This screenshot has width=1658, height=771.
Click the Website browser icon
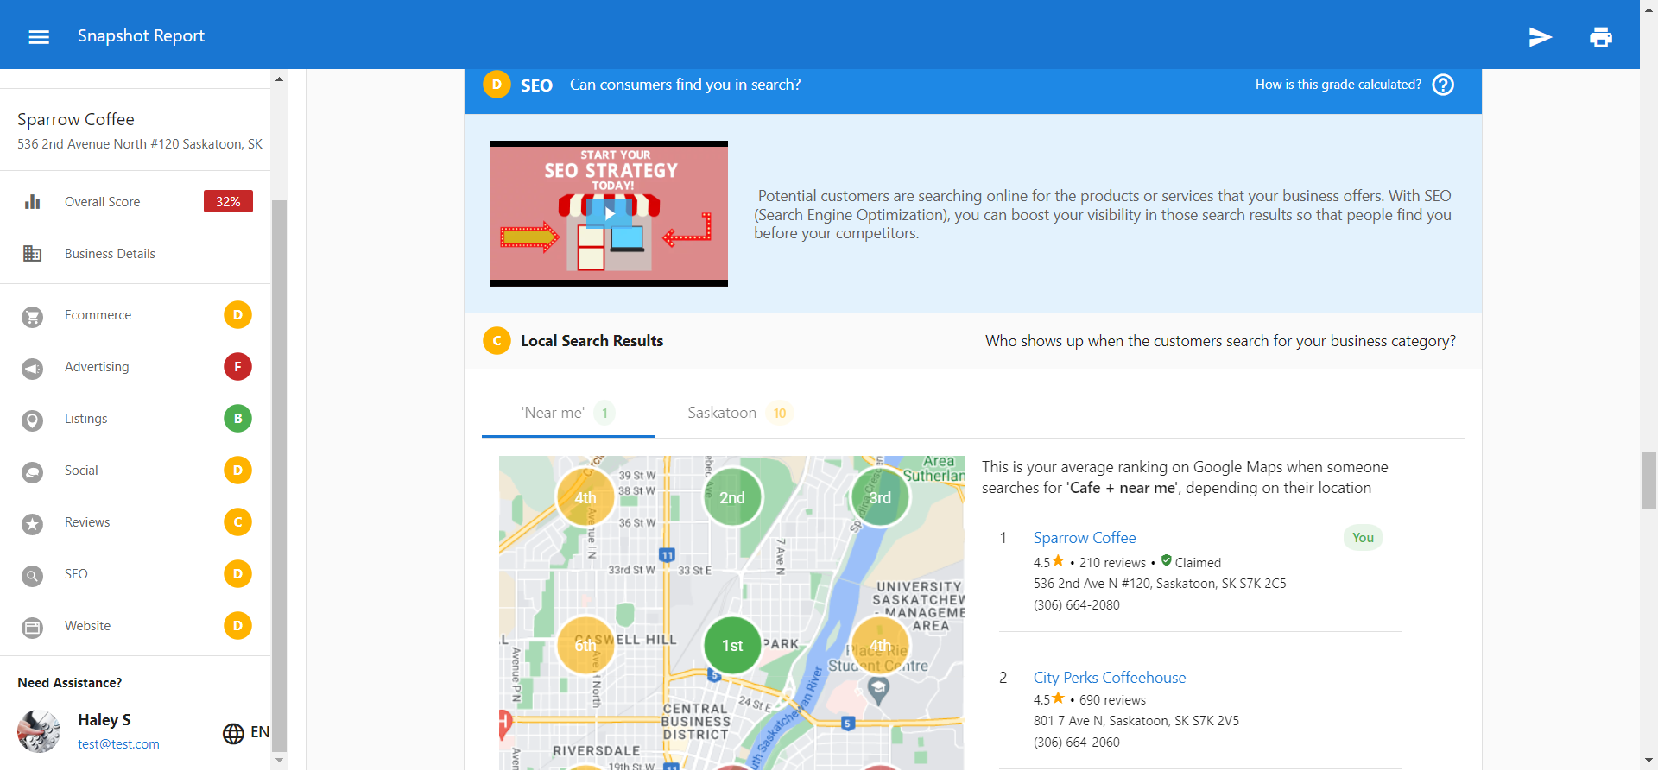pos(33,628)
